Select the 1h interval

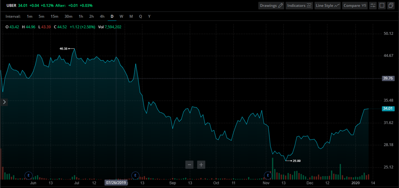tap(81, 16)
